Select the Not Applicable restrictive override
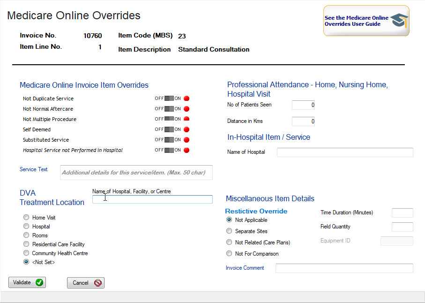The height and width of the screenshot is (303, 425). (x=229, y=220)
